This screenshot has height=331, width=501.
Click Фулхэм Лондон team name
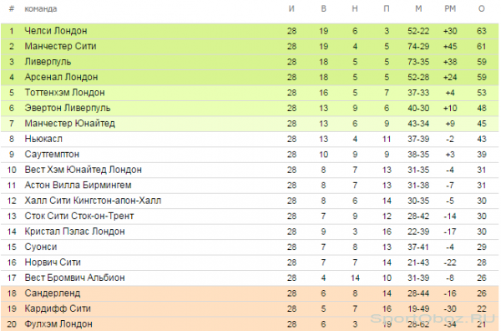click(x=58, y=324)
